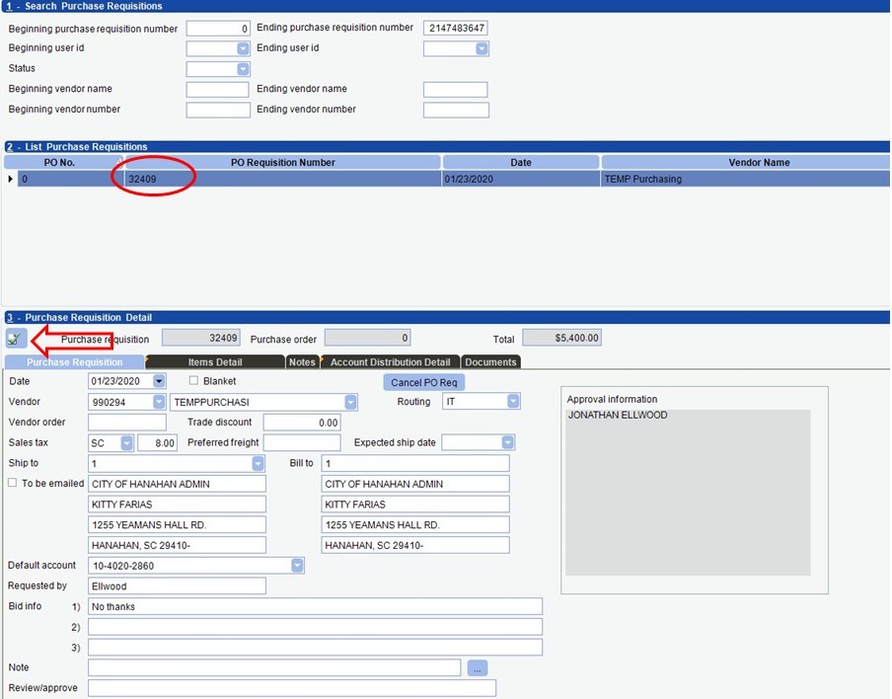Switch to the Items Detail tab
This screenshot has height=699, width=892.
(215, 362)
